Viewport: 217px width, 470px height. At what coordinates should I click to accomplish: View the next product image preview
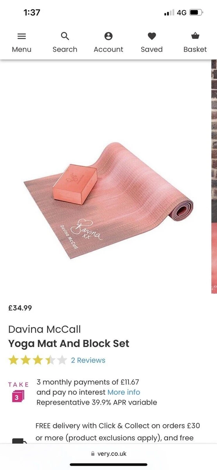point(214,176)
